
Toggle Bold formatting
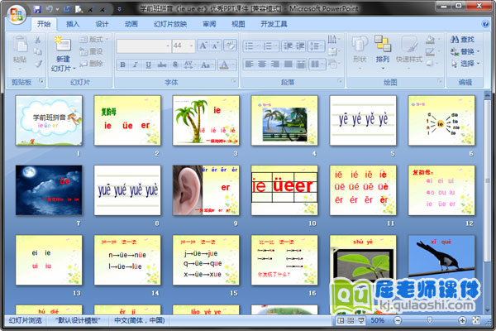tap(122, 65)
